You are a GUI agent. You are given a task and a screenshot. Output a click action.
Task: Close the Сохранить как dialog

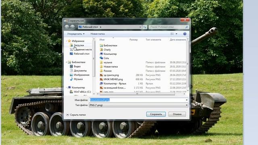click(x=185, y=20)
